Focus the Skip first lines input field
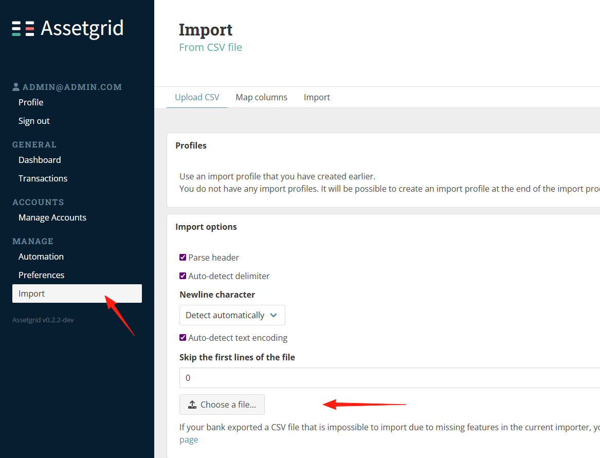 pyautogui.click(x=390, y=378)
